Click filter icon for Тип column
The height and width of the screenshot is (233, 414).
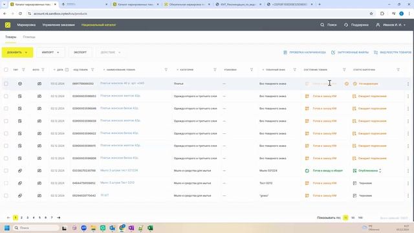point(23,70)
